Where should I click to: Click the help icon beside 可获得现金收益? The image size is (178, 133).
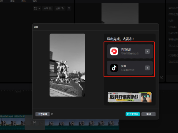tap(138, 53)
